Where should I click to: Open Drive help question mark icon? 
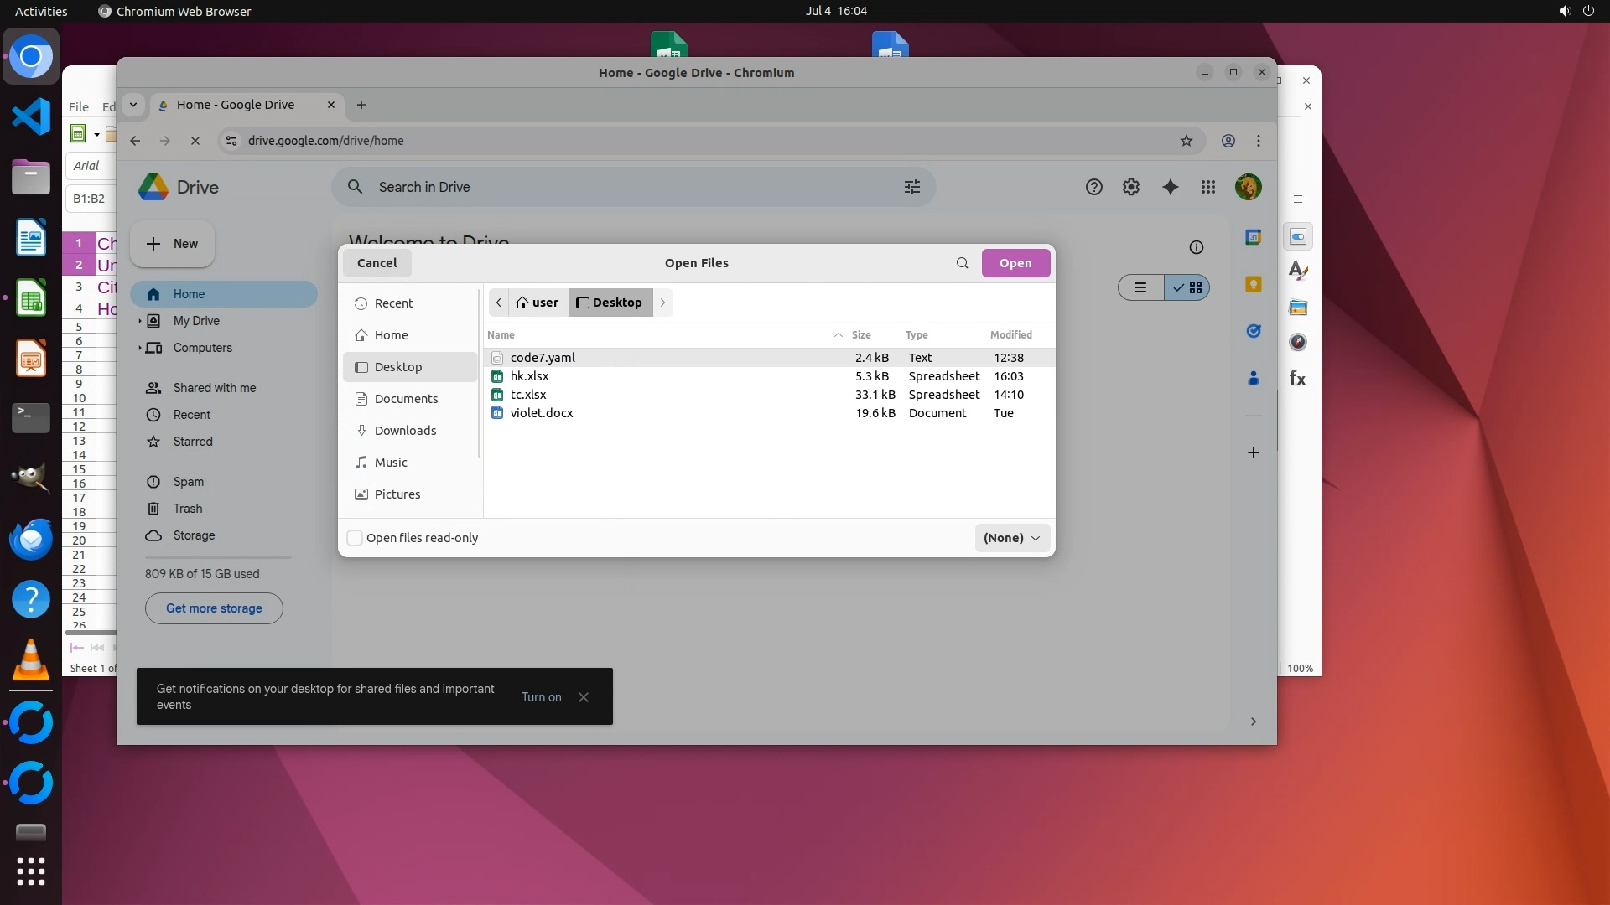coord(1093,187)
